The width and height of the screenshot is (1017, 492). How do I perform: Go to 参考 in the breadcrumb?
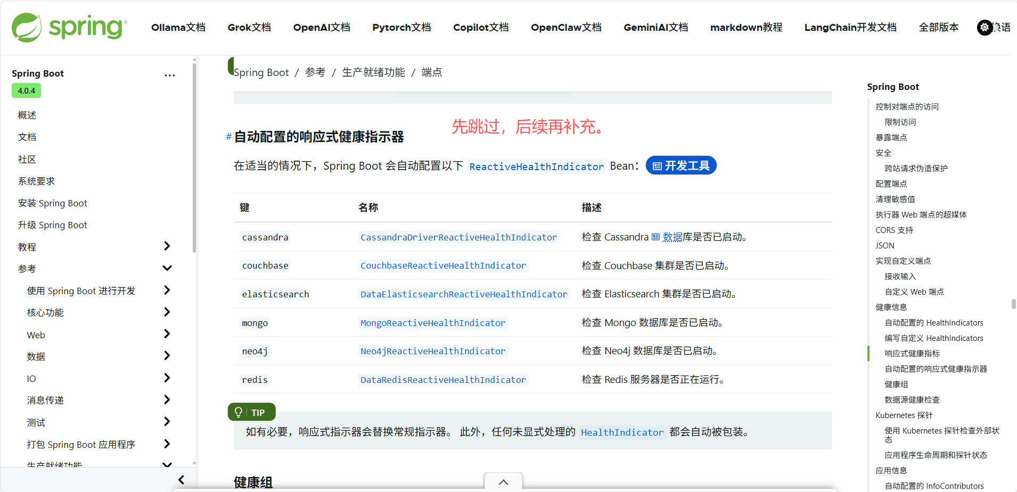(x=315, y=72)
